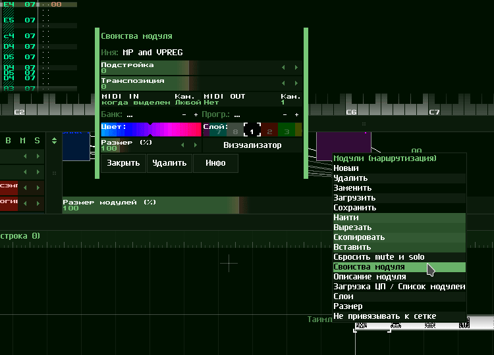Toggle the B bypass button
The image size is (494, 355).
(x=8, y=141)
